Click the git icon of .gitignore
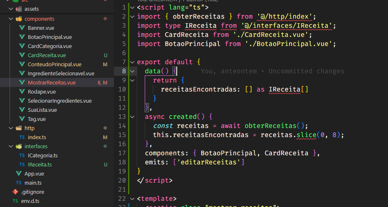 (x=15, y=192)
